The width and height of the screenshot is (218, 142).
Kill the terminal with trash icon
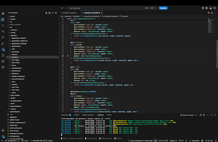(204, 115)
